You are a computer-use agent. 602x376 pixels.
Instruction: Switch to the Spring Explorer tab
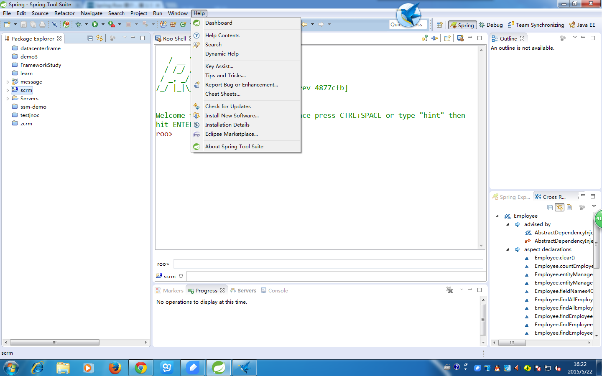point(511,197)
